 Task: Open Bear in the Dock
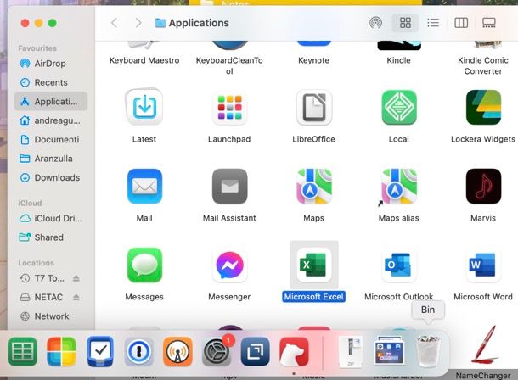click(x=294, y=352)
